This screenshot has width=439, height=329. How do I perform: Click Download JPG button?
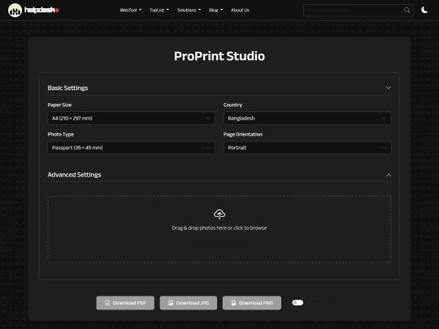click(188, 303)
